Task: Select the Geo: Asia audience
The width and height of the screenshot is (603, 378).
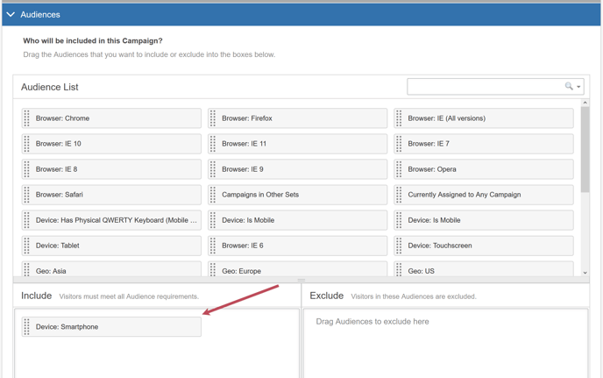Action: coord(111,268)
